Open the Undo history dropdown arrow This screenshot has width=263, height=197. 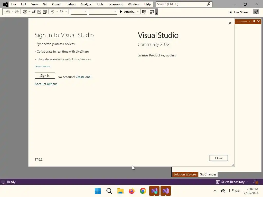57,12
